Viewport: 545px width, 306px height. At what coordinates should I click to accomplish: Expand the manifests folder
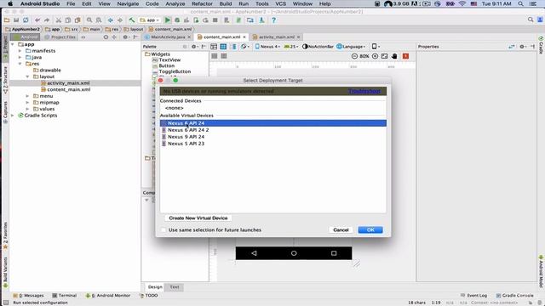(20, 51)
